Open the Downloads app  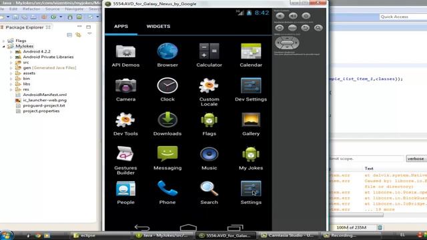pyautogui.click(x=167, y=124)
